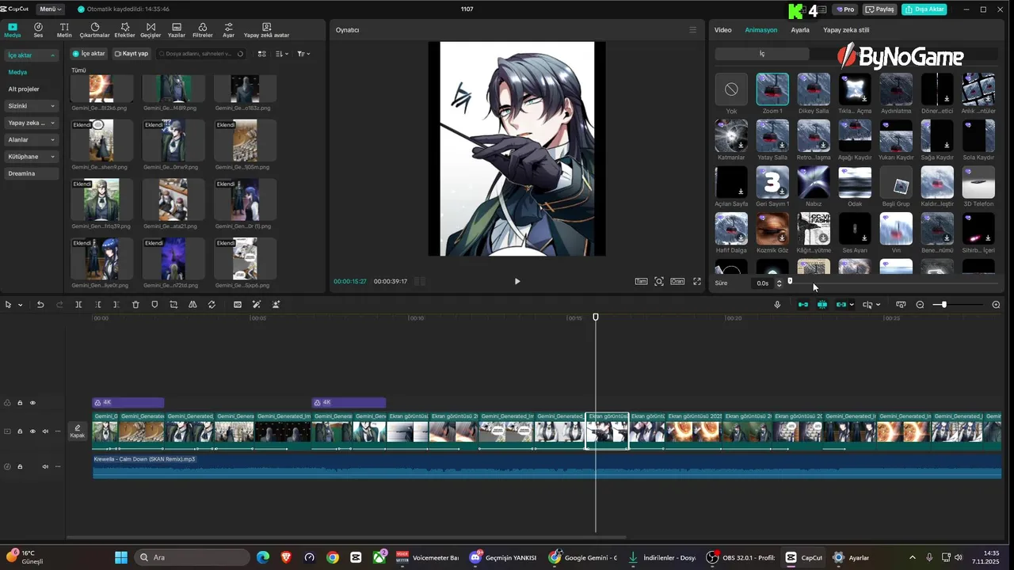1014x570 pixels.
Task: Click the mirror flip icon
Action: coord(193,305)
